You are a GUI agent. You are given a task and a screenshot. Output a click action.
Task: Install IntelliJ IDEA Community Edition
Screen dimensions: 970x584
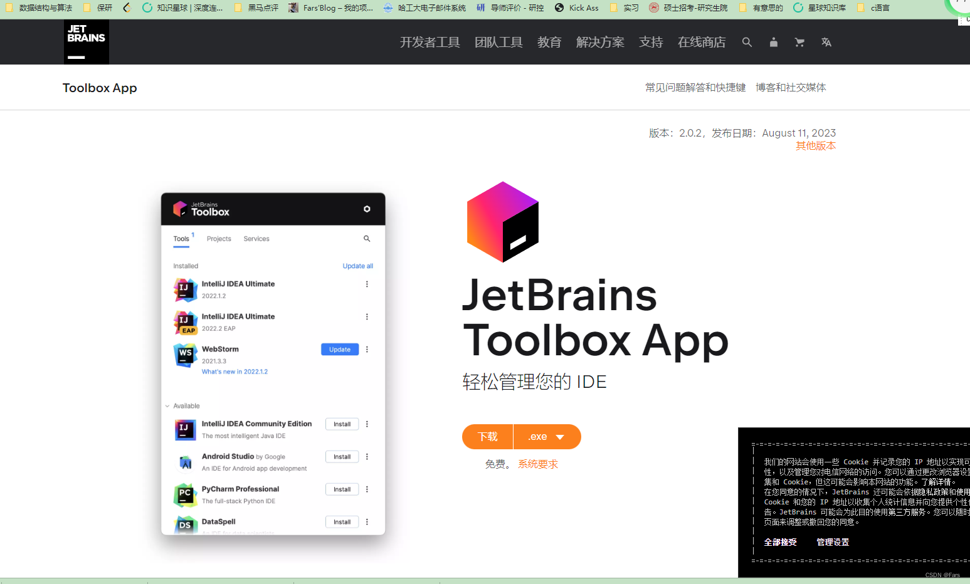tap(342, 424)
